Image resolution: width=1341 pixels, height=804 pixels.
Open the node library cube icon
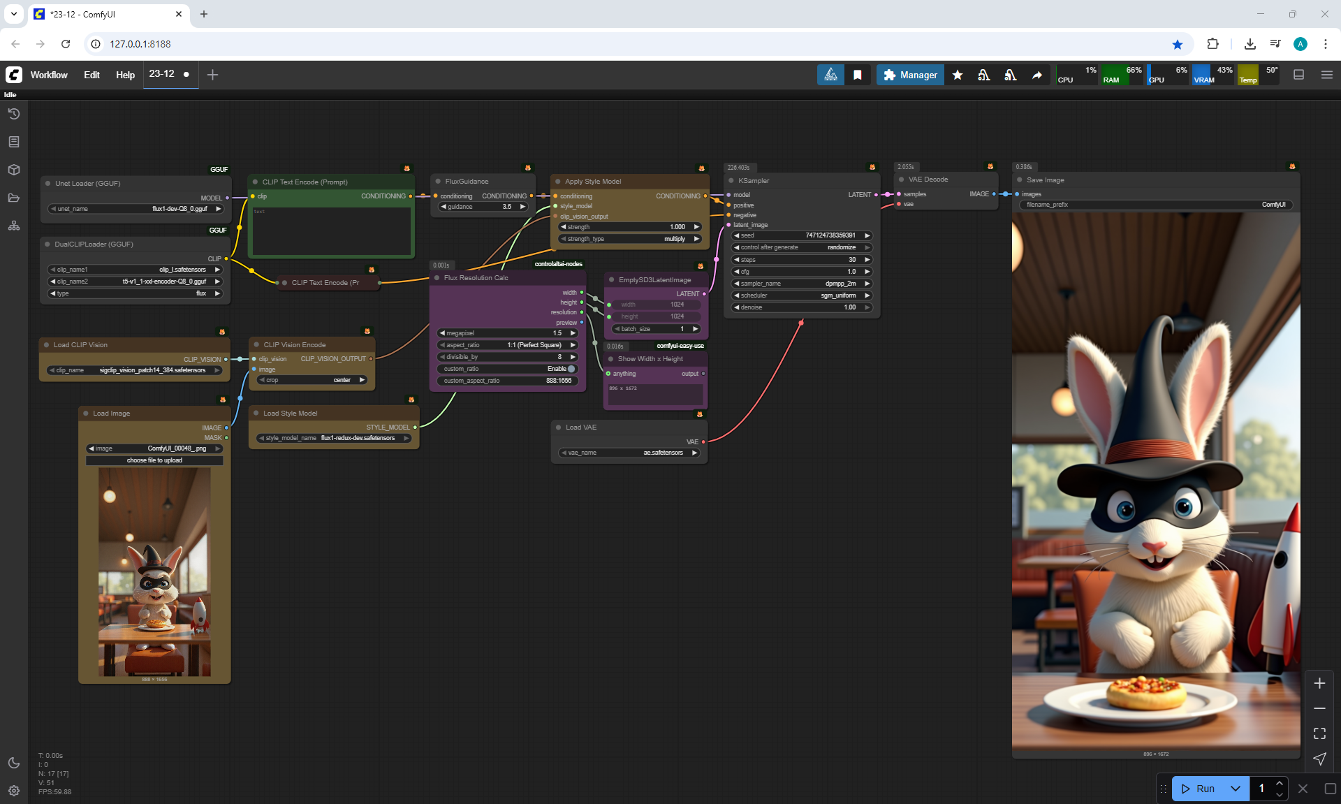pyautogui.click(x=14, y=170)
